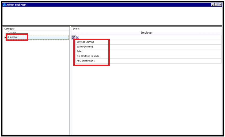The width and height of the screenshot is (225, 137).
Task: Close the Admin Tool Main window
Action: click(x=220, y=5)
